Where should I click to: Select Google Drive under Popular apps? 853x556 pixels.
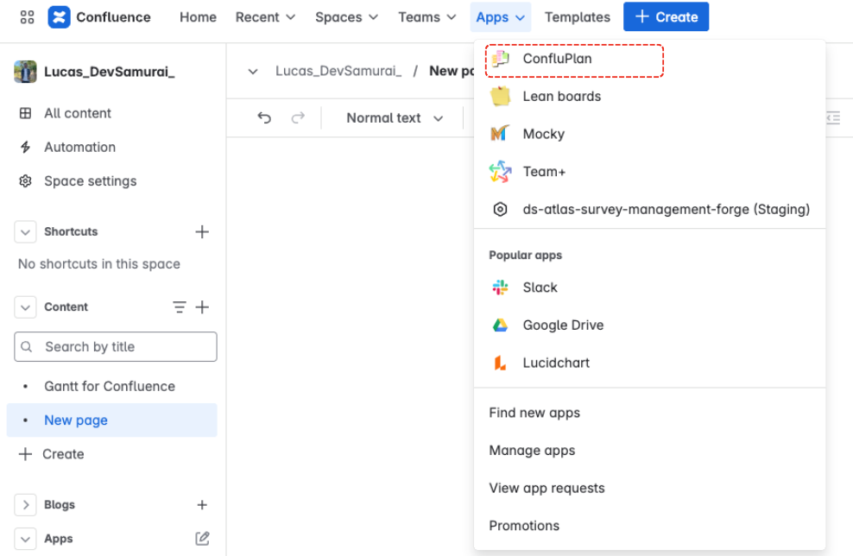point(649,325)
